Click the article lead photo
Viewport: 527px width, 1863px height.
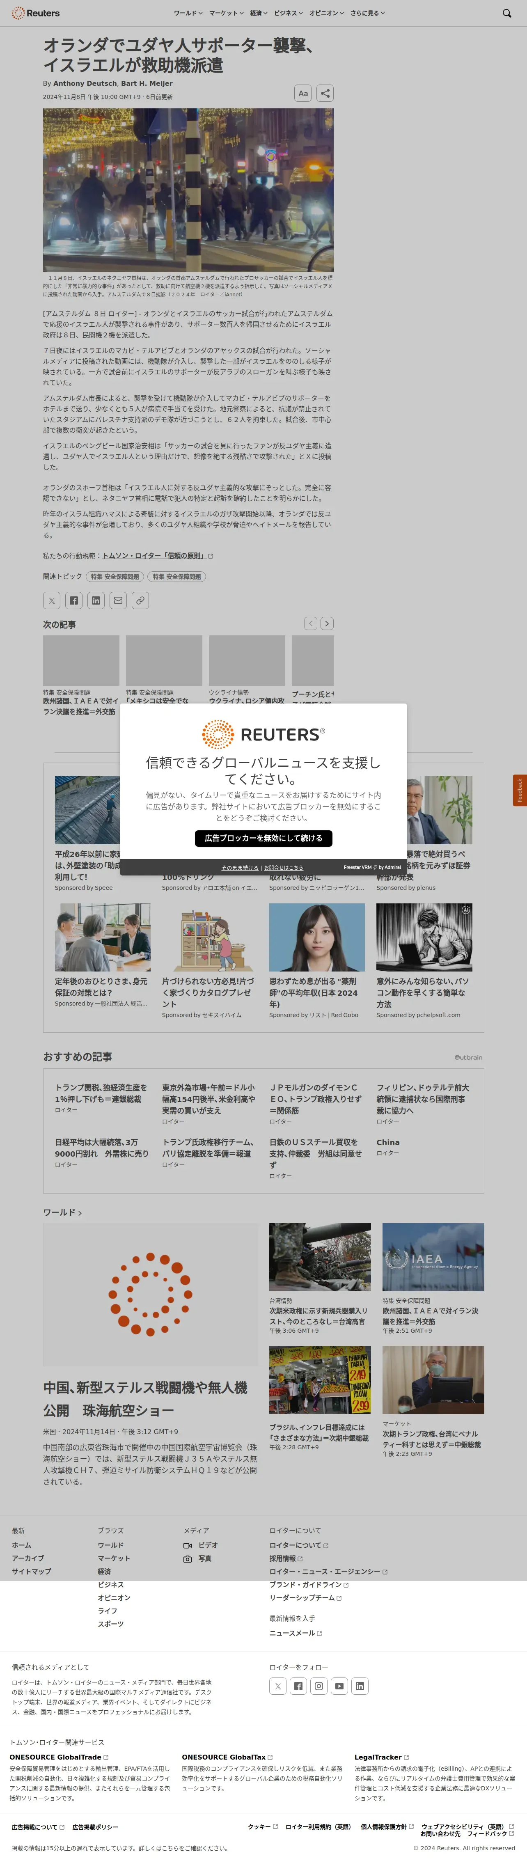tap(188, 190)
